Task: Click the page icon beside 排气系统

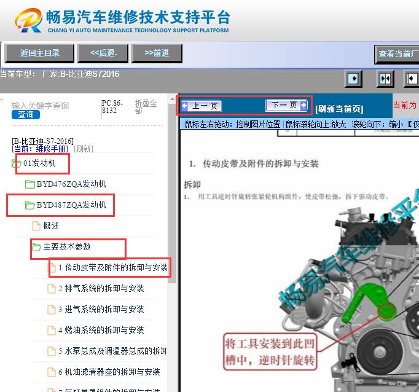Action: (52, 288)
